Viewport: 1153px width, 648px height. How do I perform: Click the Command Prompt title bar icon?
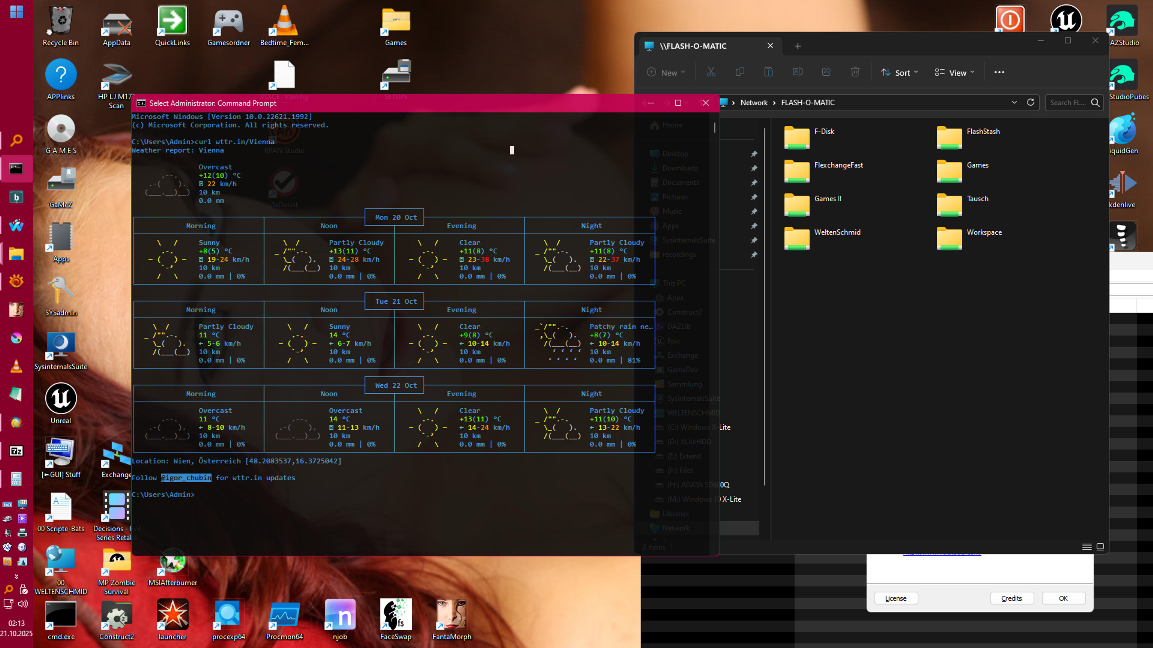[x=141, y=103]
